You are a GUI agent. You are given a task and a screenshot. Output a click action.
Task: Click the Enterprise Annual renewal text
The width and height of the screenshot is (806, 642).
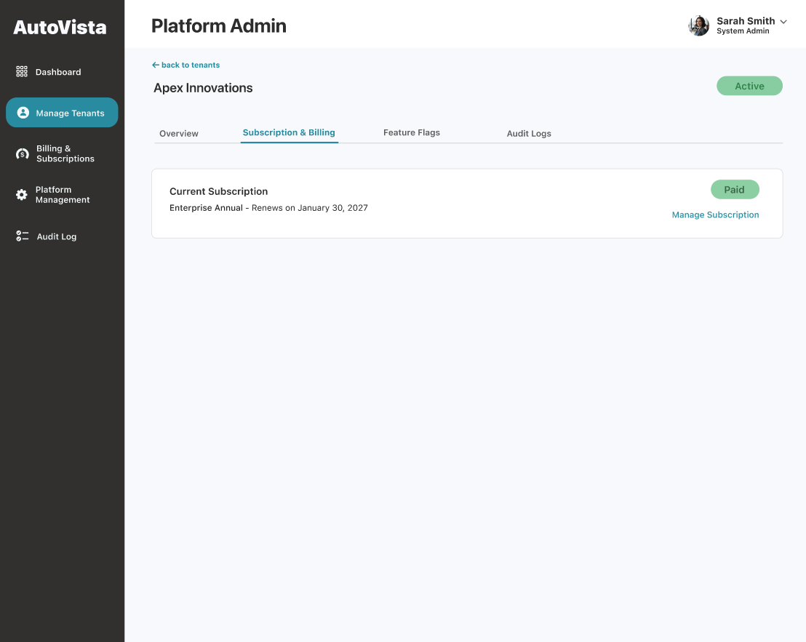[x=268, y=208]
